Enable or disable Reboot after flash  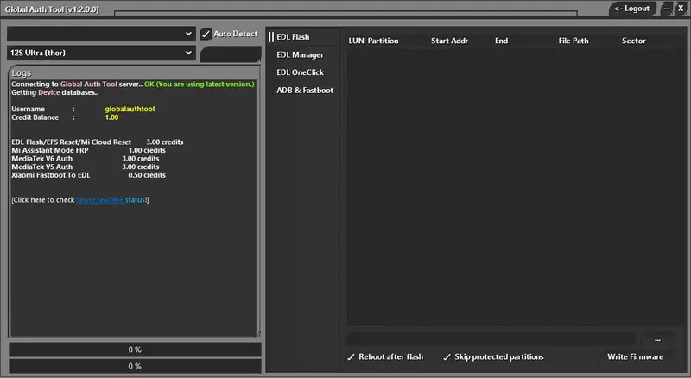click(351, 357)
